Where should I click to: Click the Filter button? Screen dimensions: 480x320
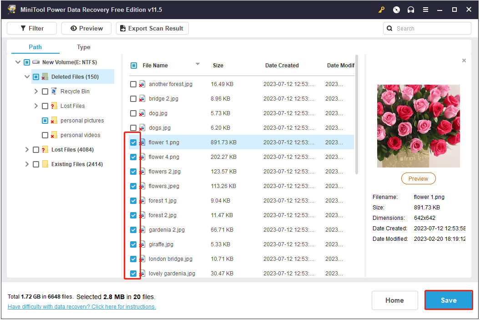(x=32, y=29)
